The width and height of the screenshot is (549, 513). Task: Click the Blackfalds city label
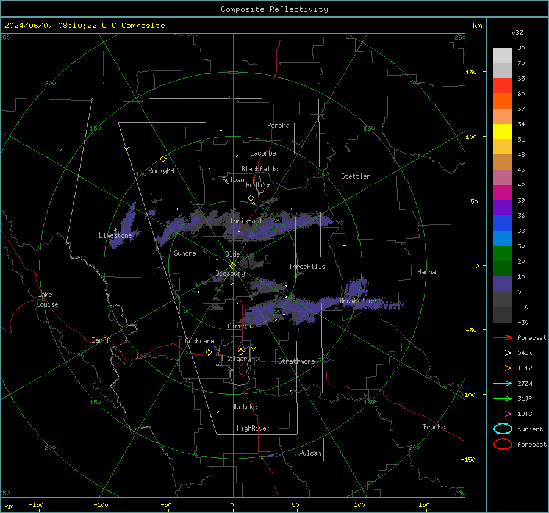coord(259,169)
